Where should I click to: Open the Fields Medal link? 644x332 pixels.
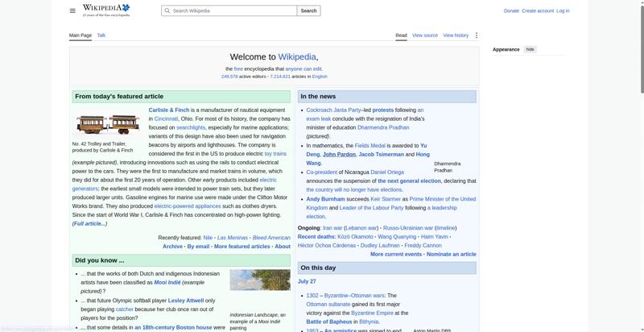[x=369, y=146]
